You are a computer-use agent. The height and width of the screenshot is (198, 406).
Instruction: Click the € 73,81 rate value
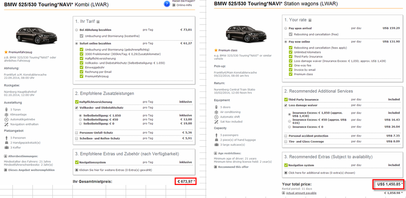coord(186,30)
